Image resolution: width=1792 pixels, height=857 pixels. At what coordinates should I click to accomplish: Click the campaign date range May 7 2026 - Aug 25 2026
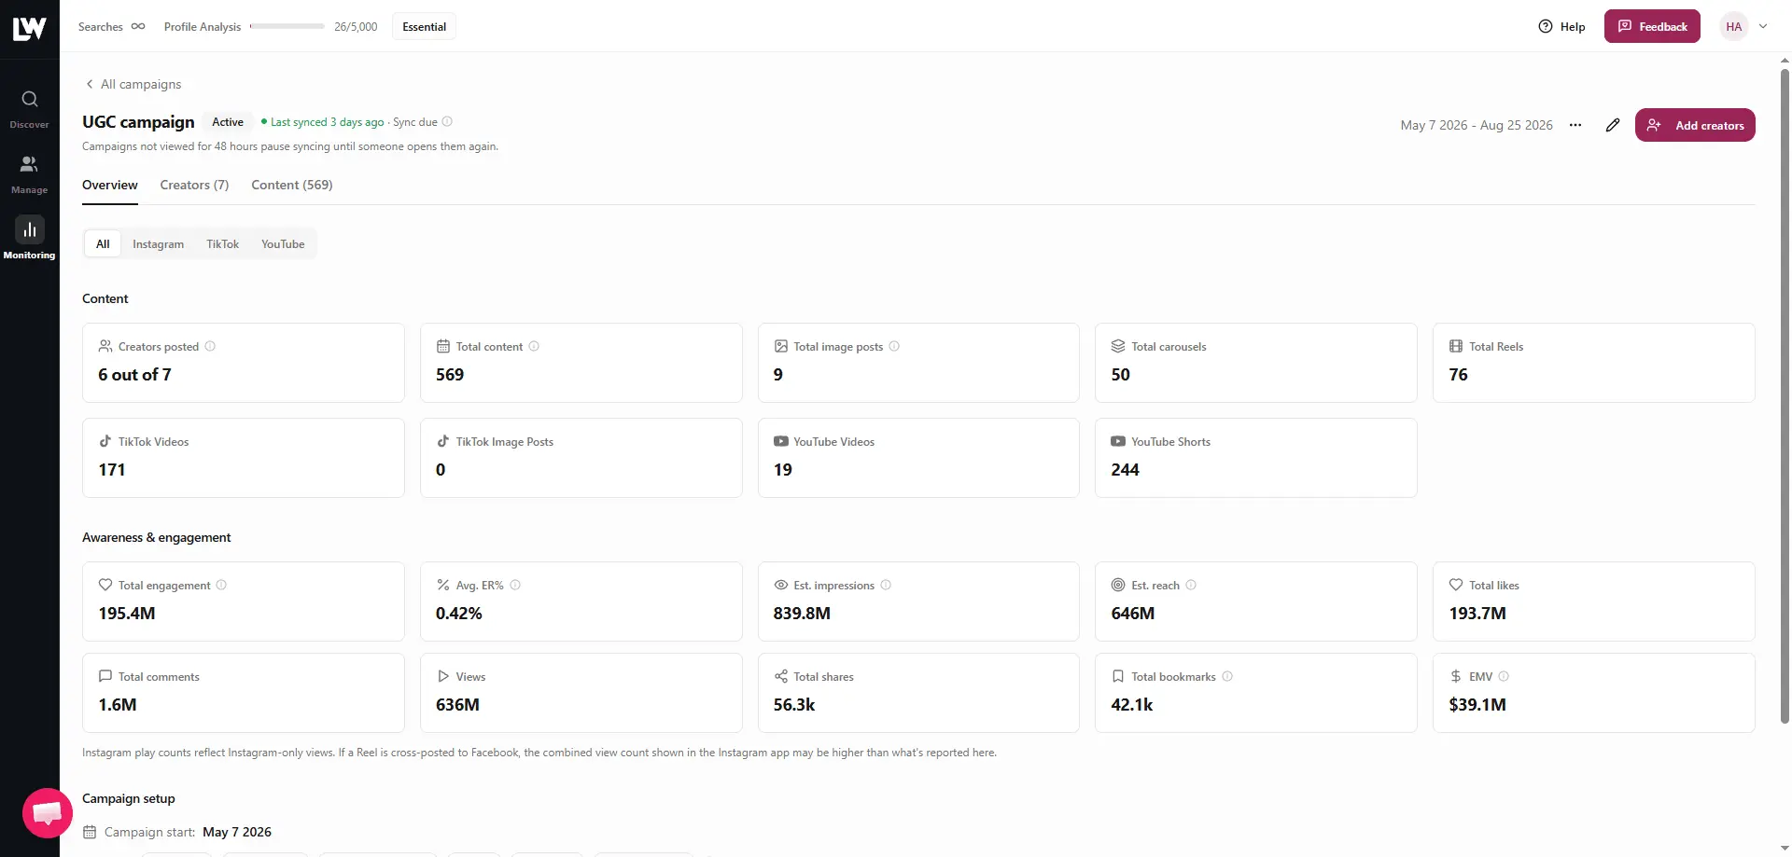tap(1477, 125)
